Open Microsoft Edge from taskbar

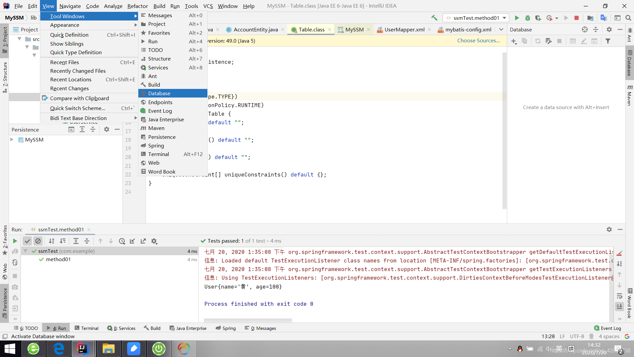[59, 349]
